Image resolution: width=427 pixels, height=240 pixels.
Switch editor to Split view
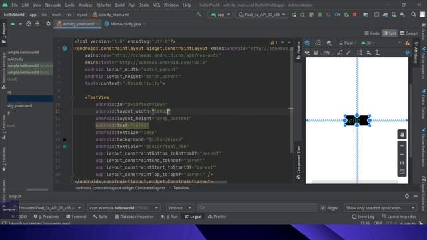pos(390,33)
